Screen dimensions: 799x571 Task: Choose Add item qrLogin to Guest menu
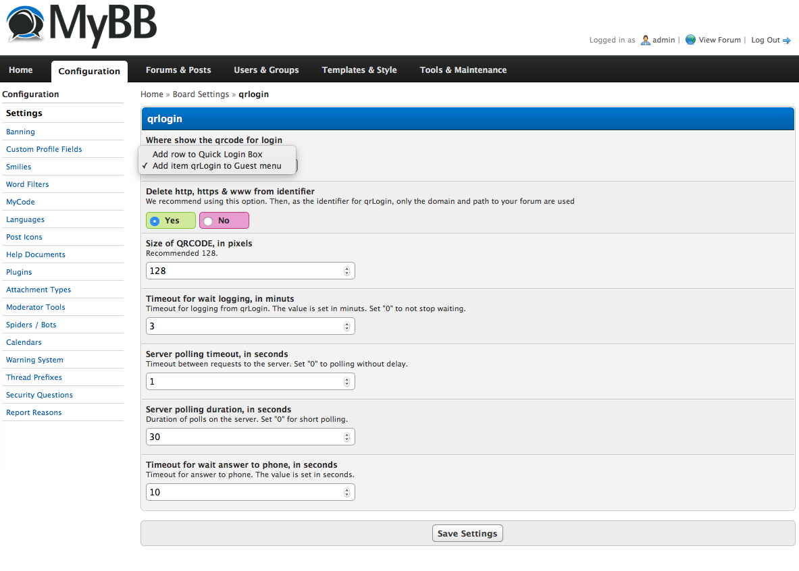tap(216, 166)
